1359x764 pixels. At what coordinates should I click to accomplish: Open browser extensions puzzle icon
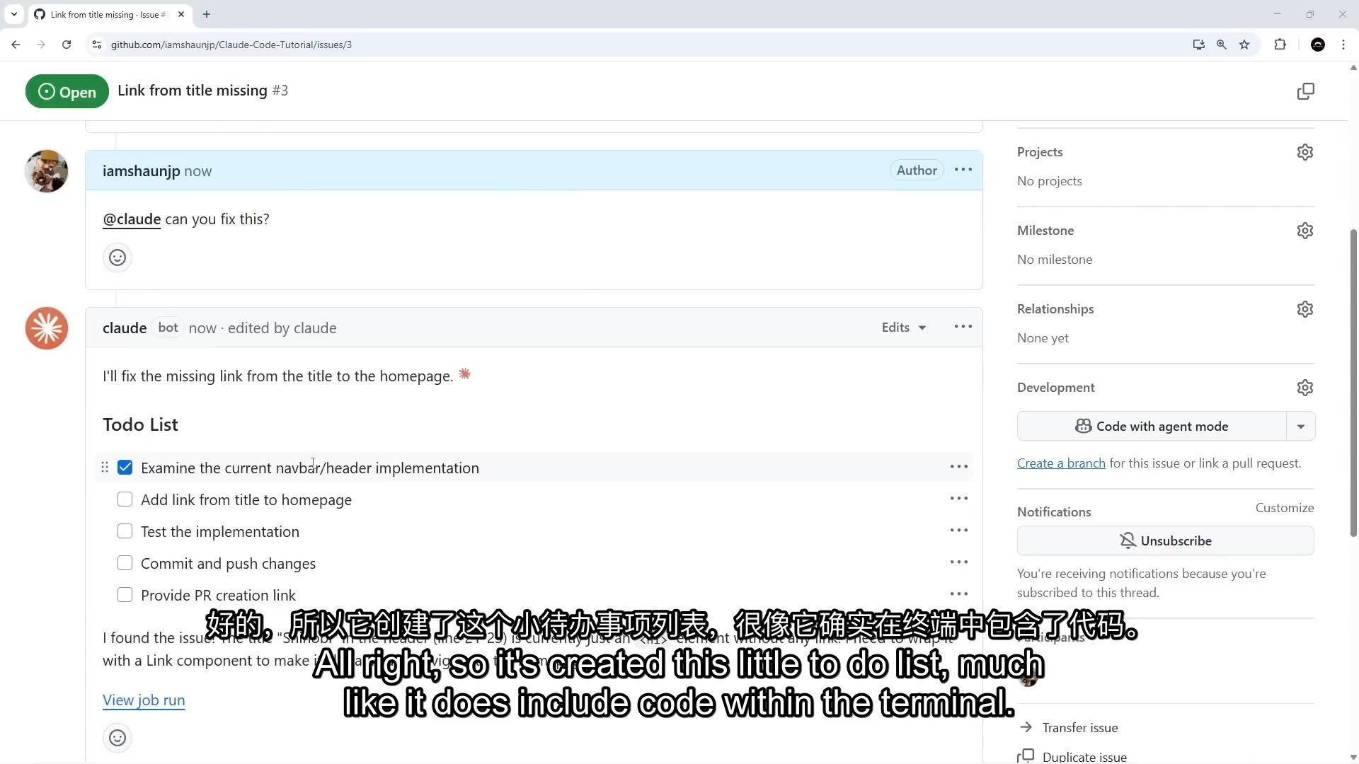point(1280,45)
